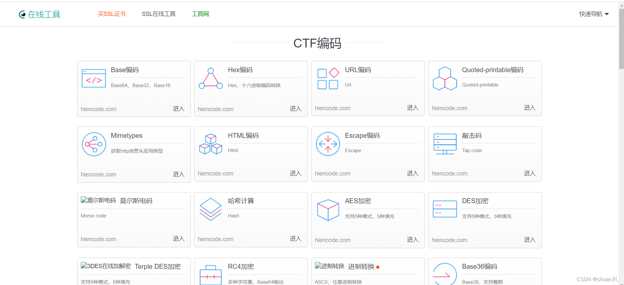Open the RC4加密 title link
Screen dimensions: 624x285
point(241,266)
